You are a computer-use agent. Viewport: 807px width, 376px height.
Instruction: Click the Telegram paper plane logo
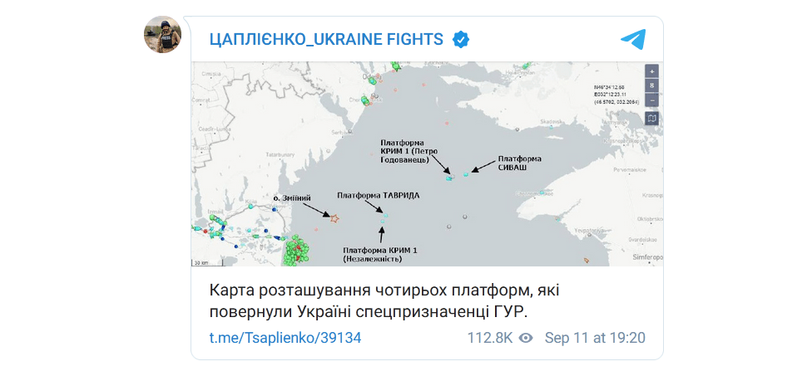point(633,39)
